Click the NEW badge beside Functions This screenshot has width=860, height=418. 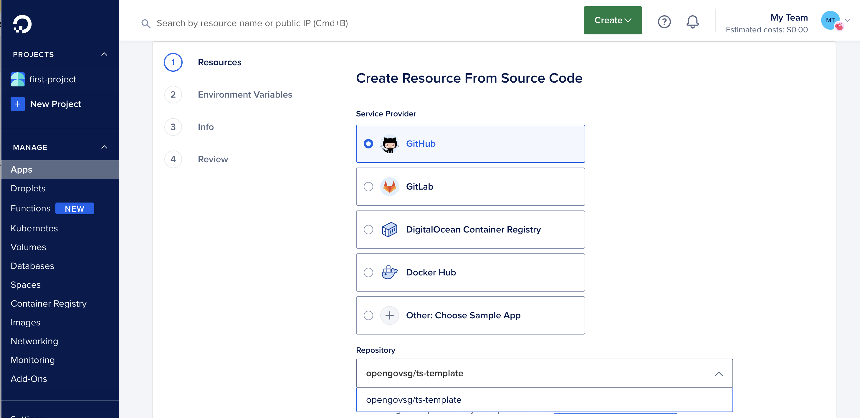[x=75, y=209]
